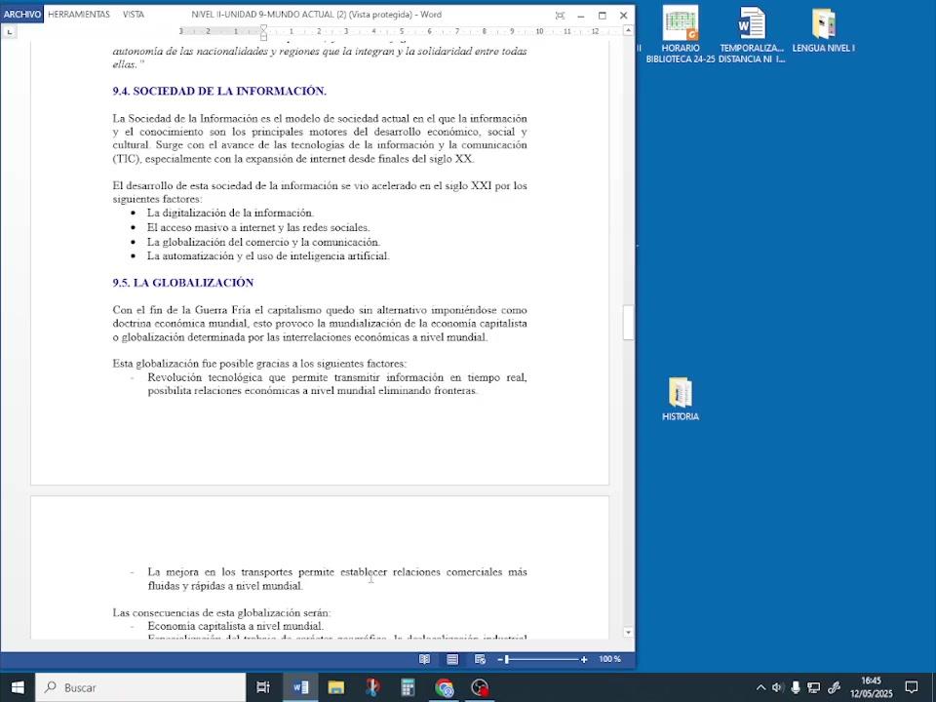936x702 pixels.
Task: Click line Esta globalización fue posible gracias
Action: (x=259, y=364)
